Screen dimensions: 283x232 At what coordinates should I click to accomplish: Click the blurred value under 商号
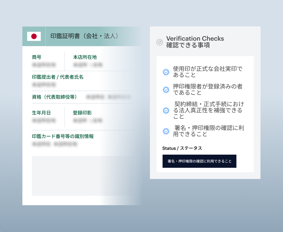point(44,65)
